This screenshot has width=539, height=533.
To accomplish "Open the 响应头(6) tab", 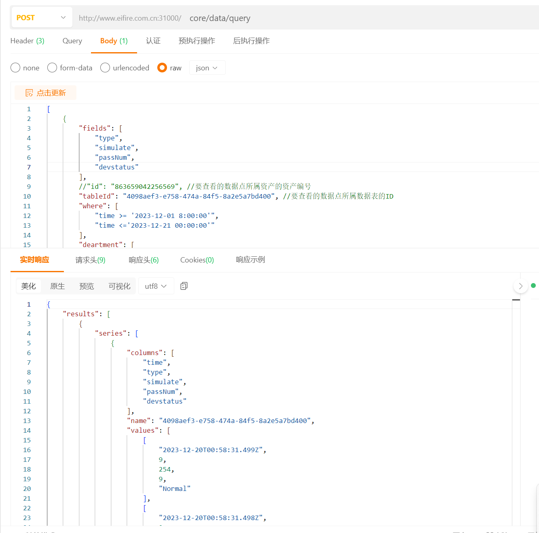I will pyautogui.click(x=144, y=260).
